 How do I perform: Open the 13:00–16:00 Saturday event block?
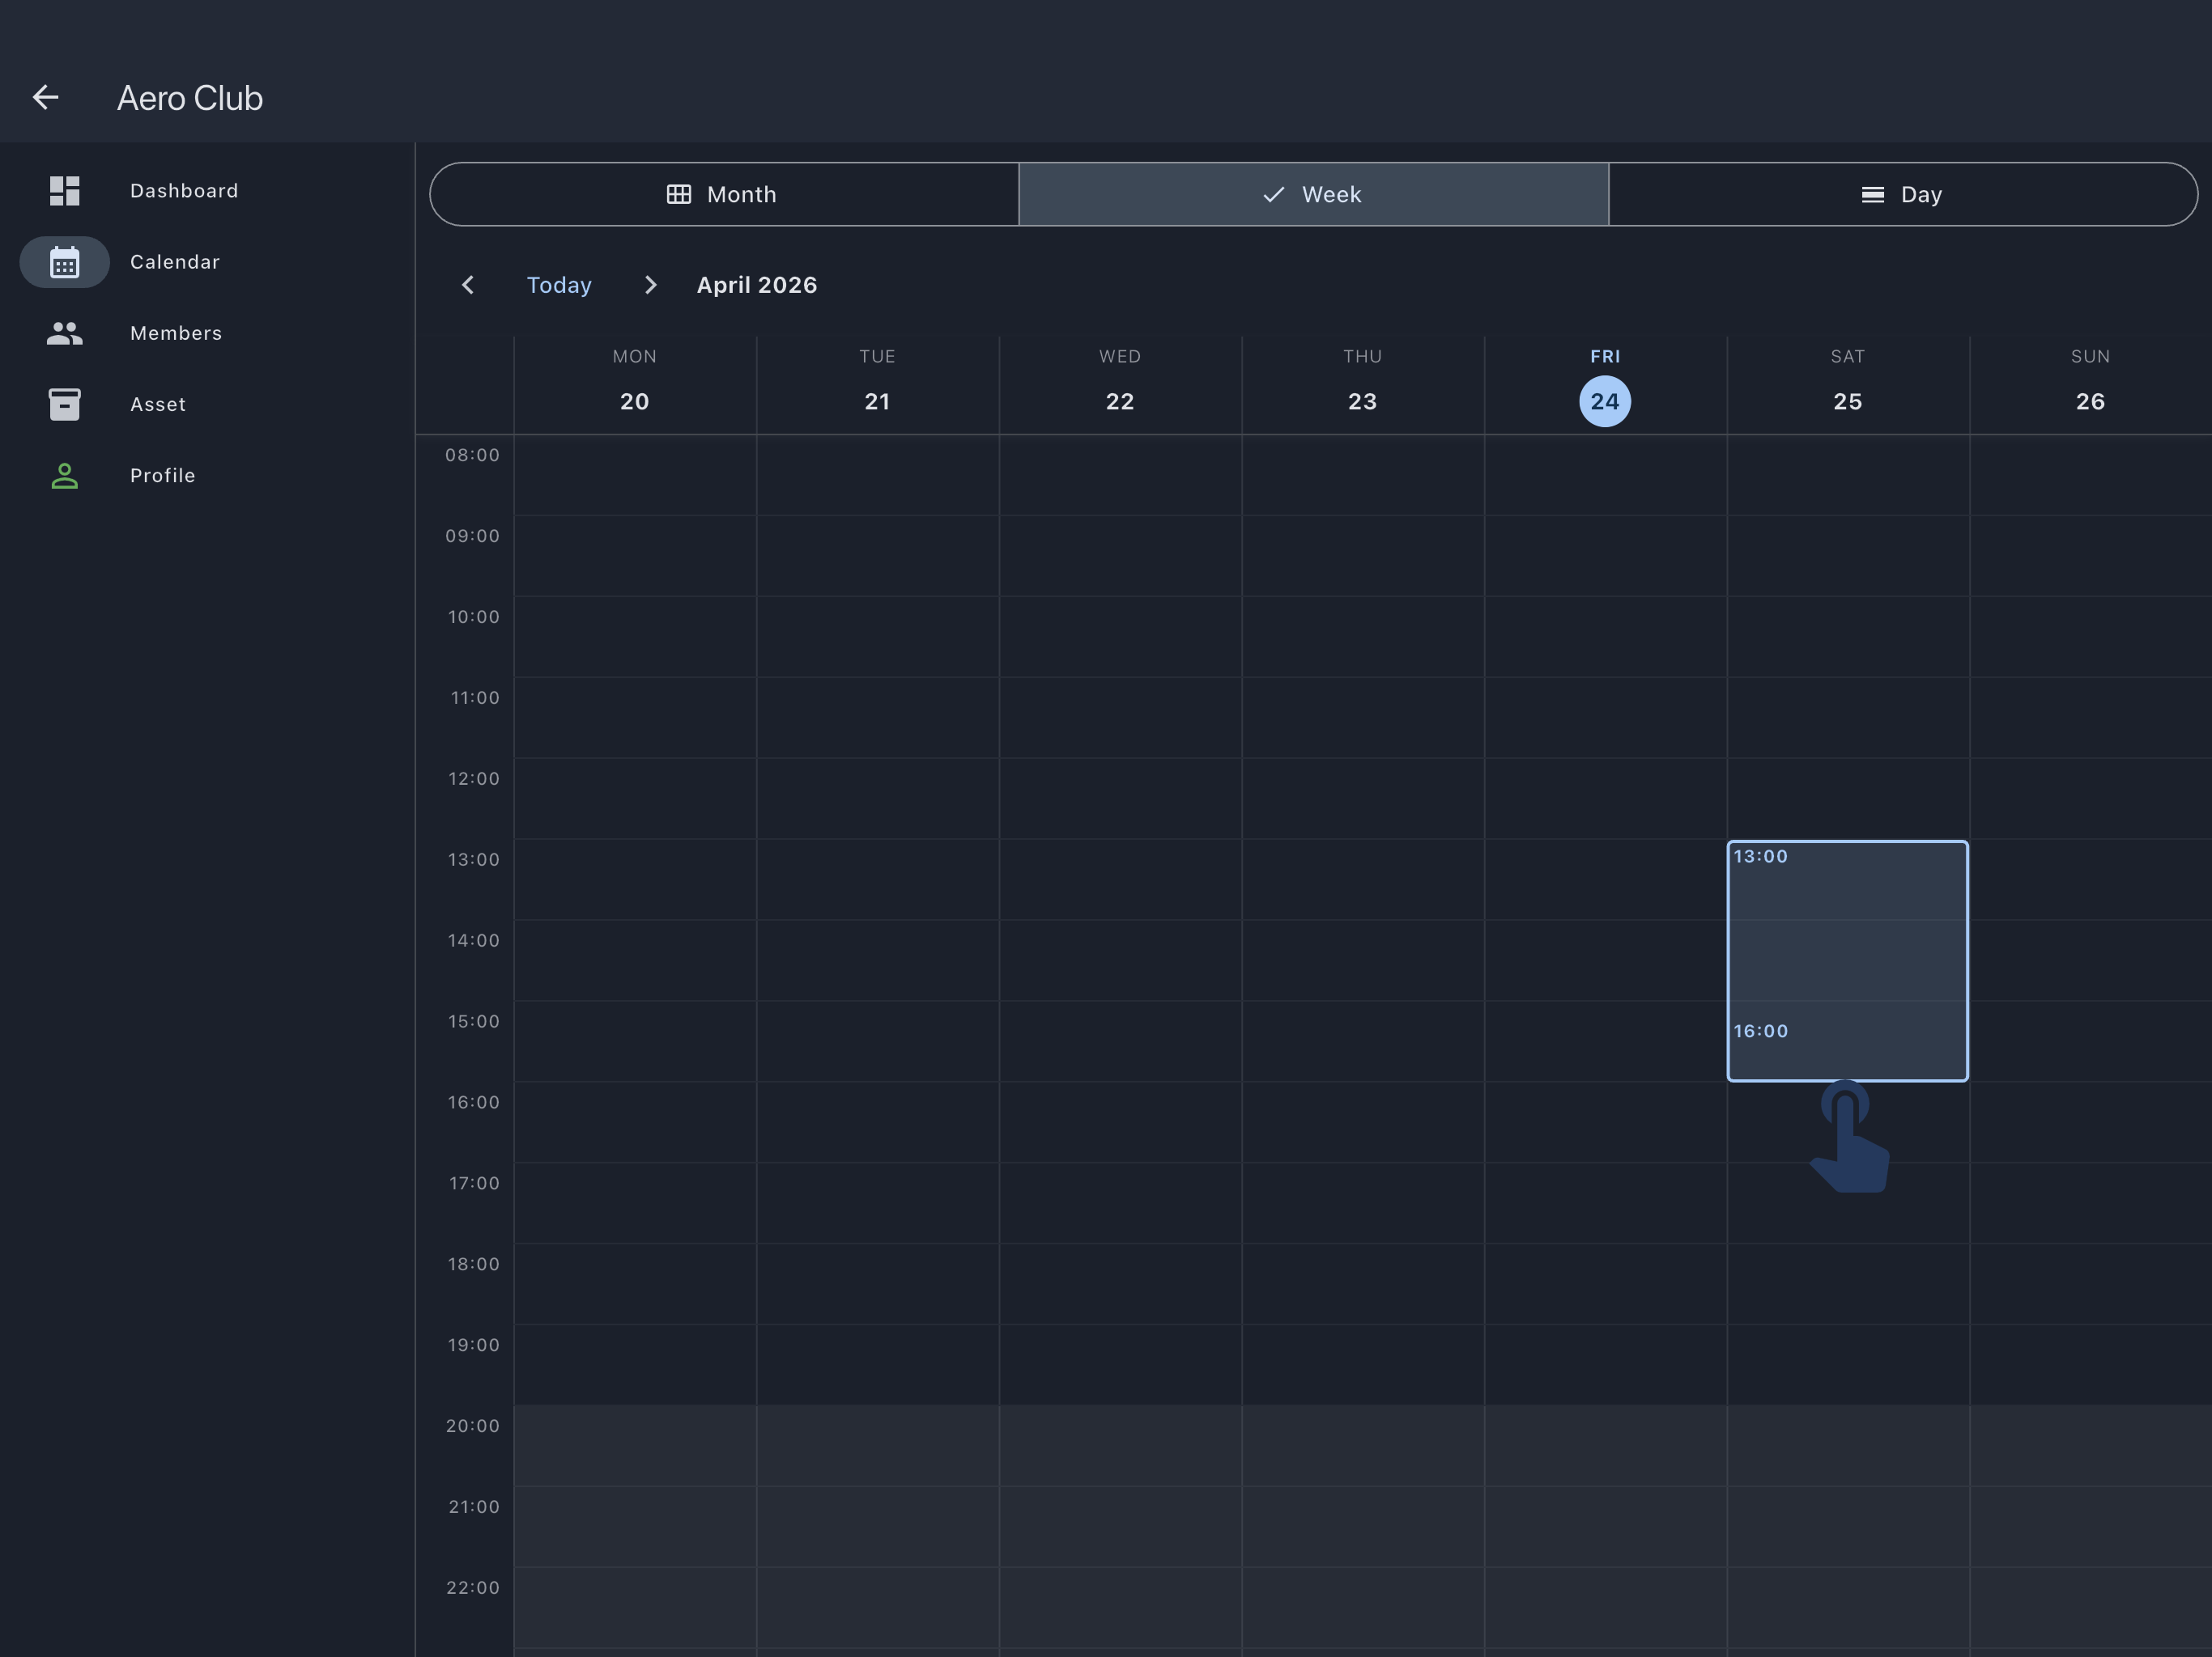pos(1848,960)
